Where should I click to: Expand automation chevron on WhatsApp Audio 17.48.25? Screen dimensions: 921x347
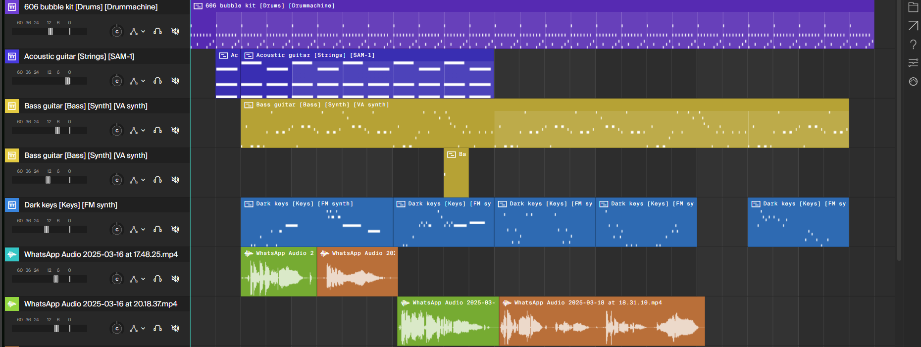[x=143, y=279]
